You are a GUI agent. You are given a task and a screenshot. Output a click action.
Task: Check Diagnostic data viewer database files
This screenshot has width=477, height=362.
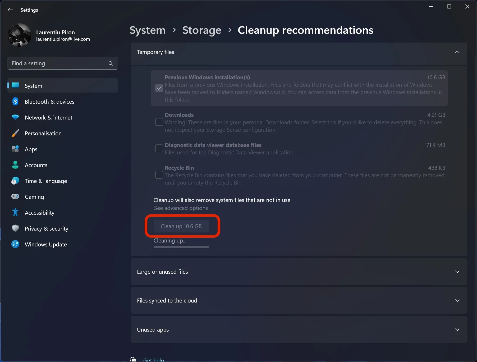pyautogui.click(x=159, y=149)
